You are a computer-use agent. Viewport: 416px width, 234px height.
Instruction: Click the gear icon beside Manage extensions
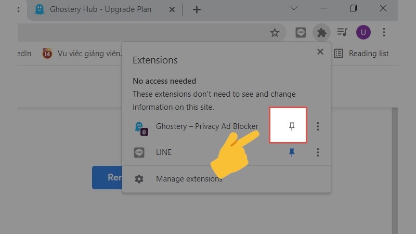(139, 179)
